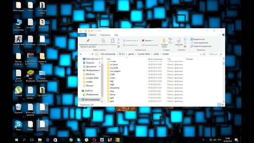
Task: Click Select All in the ribbon
Action: point(198,39)
